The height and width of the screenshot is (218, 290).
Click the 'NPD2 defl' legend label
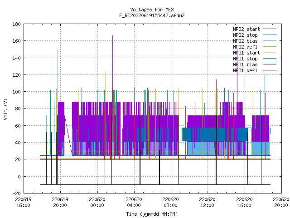pyautogui.click(x=245, y=47)
